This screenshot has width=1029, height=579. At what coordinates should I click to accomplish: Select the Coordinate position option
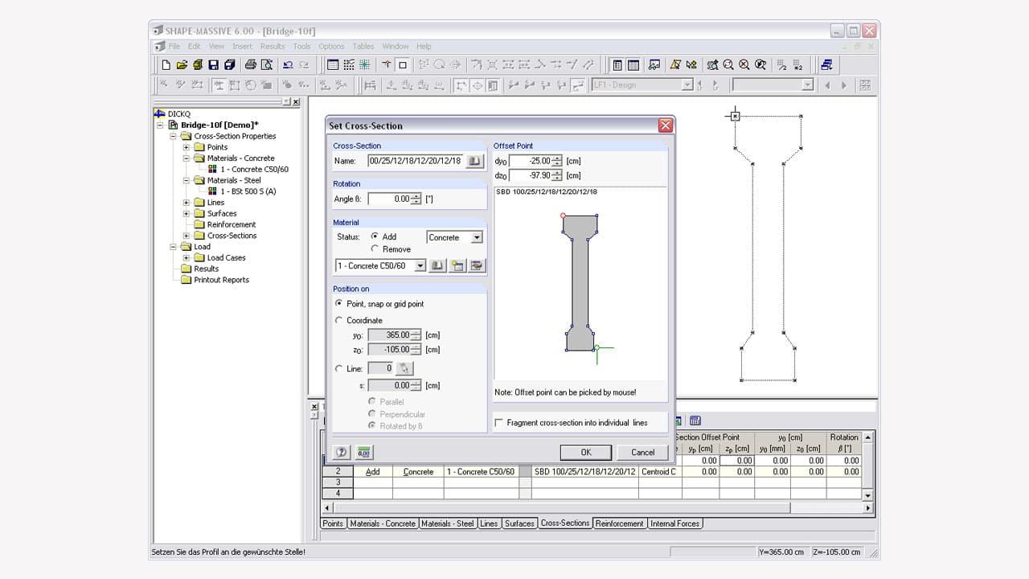pos(338,320)
